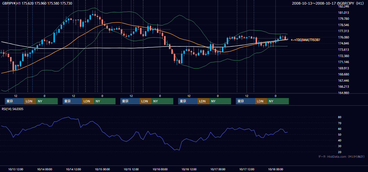
Task: Click the 10/13 12:00 time label
Action: point(16,169)
